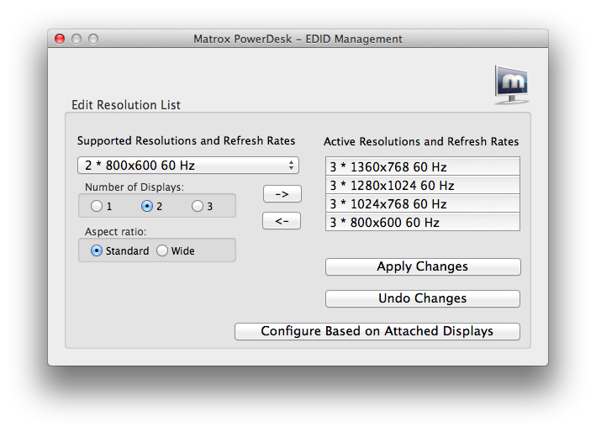This screenshot has height=432, width=596.
Task: Choose Wide aspect ratio
Action: click(162, 250)
